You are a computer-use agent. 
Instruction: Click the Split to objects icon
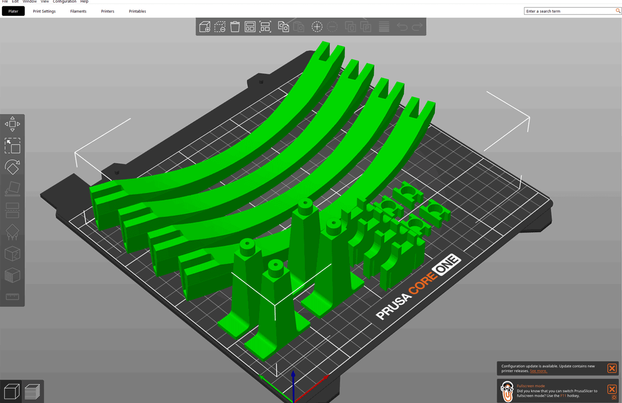coord(350,27)
